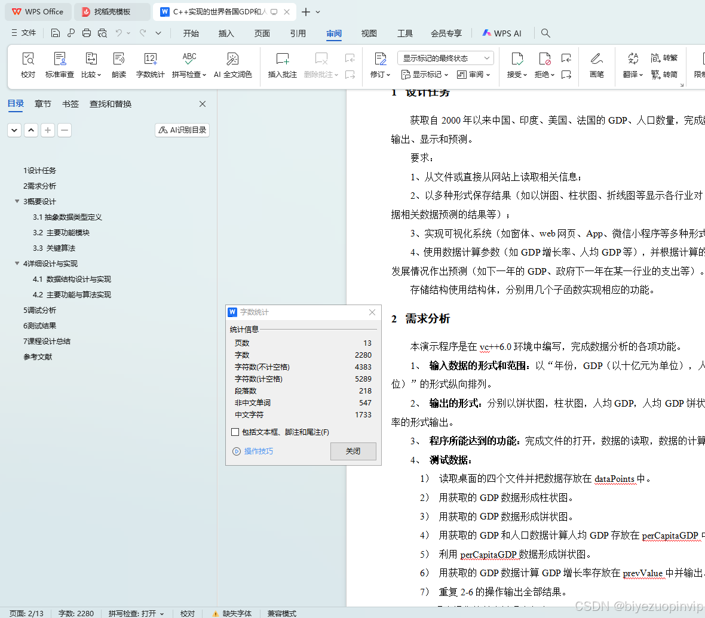The width and height of the screenshot is (705, 618).
Task: Jump to 3.2 主要功能模块 in outline
Action: pos(61,232)
